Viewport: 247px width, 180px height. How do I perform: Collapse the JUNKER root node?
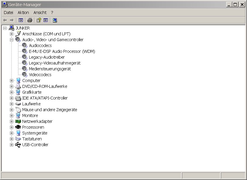click(5, 28)
